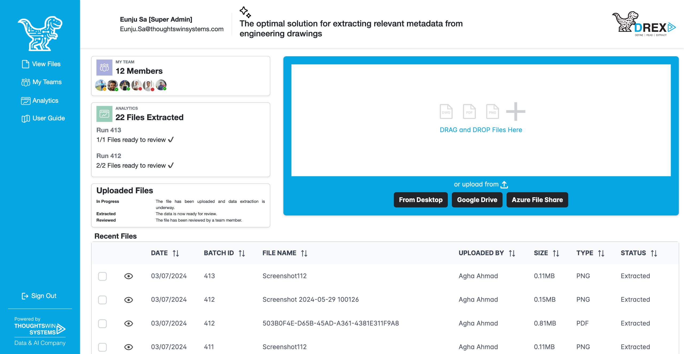Click the DWG file type icon
Screen dimensions: 684x354
click(446, 111)
